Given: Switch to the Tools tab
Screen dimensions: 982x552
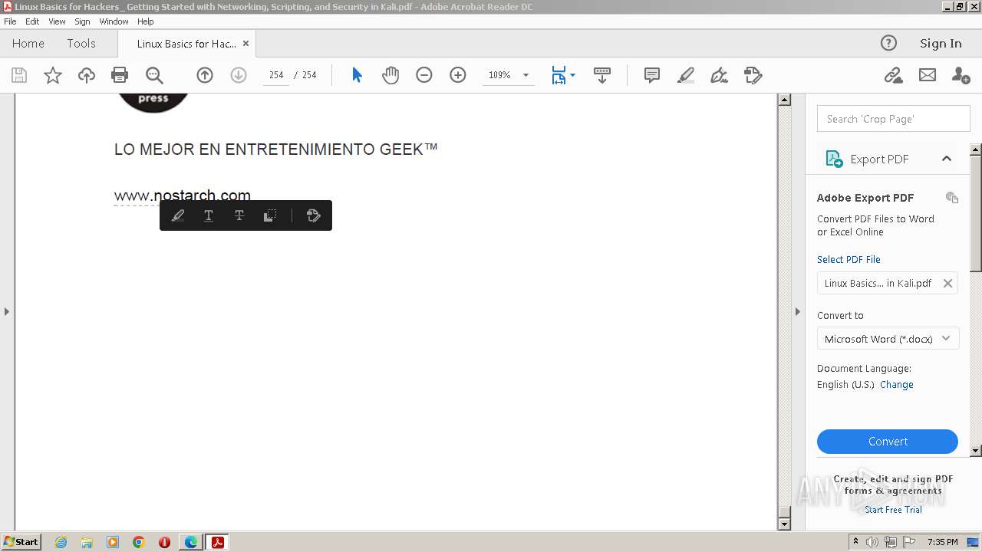Looking at the screenshot, I should 81,44.
